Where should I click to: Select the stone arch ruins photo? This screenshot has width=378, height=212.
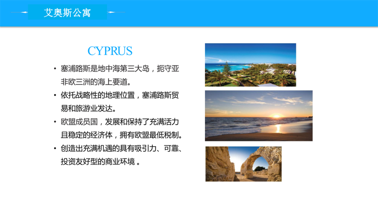244,164
